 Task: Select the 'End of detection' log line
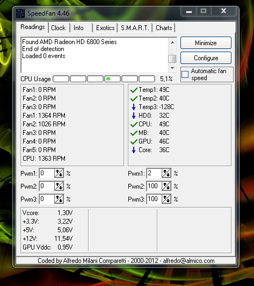pyautogui.click(x=43, y=49)
